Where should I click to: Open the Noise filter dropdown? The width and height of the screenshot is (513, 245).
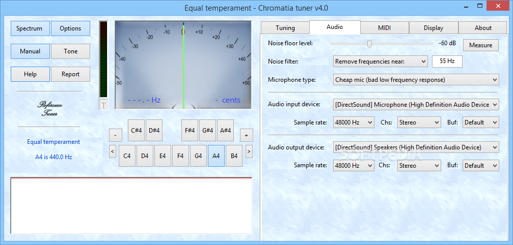380,62
